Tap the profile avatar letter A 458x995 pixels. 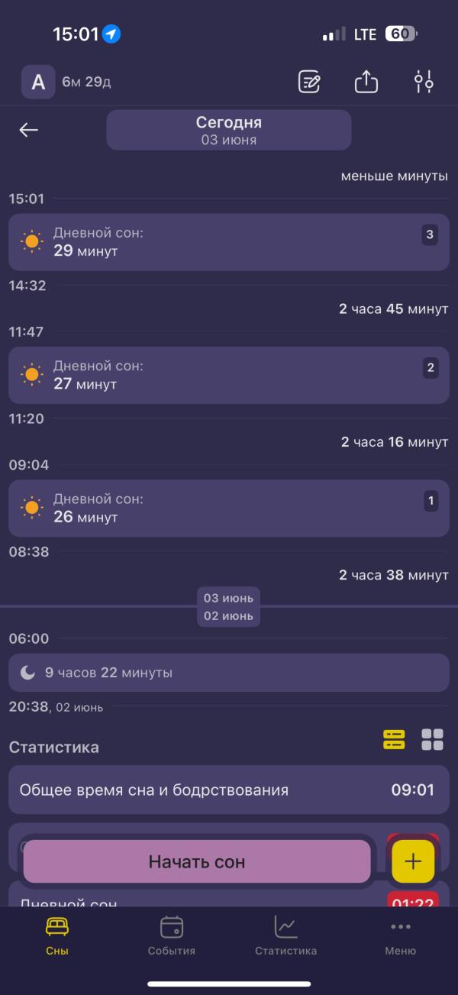pos(38,82)
